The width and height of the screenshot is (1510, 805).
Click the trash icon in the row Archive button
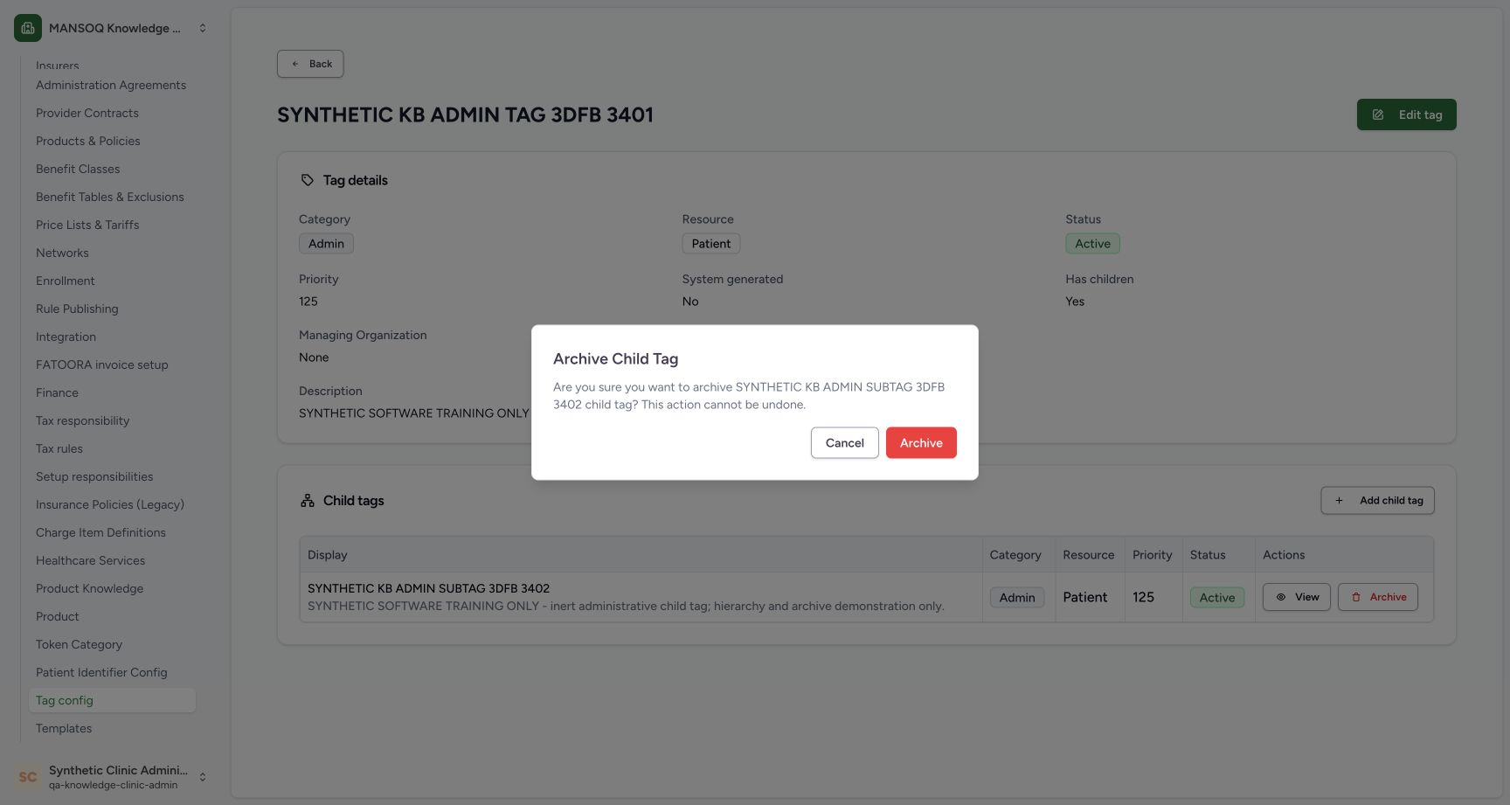pos(1356,597)
